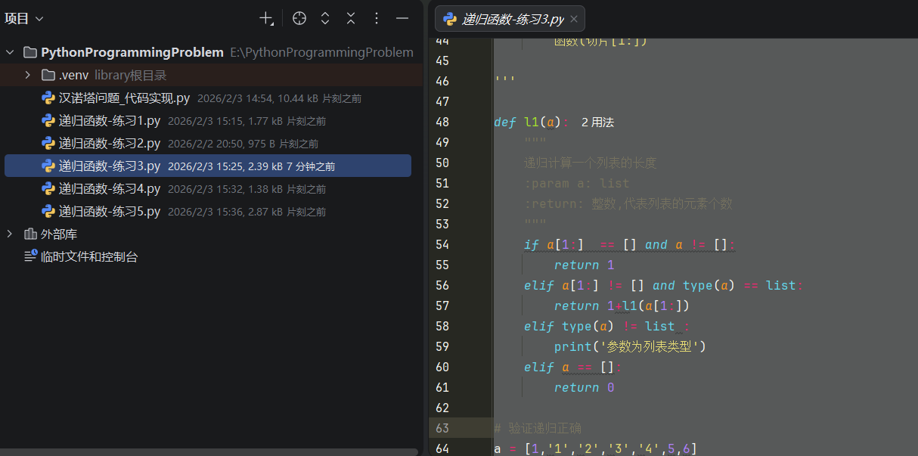Collapse all tree nodes icon
The width and height of the screenshot is (918, 456).
351,18
